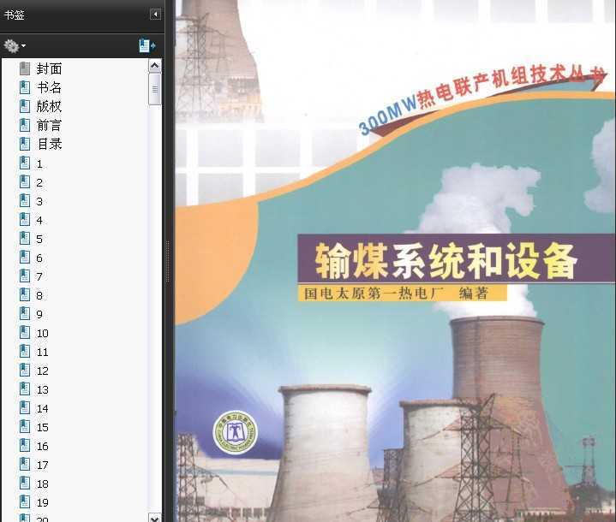Open the 目录 bookmark
Image resolution: width=616 pixels, height=522 pixels.
point(49,144)
